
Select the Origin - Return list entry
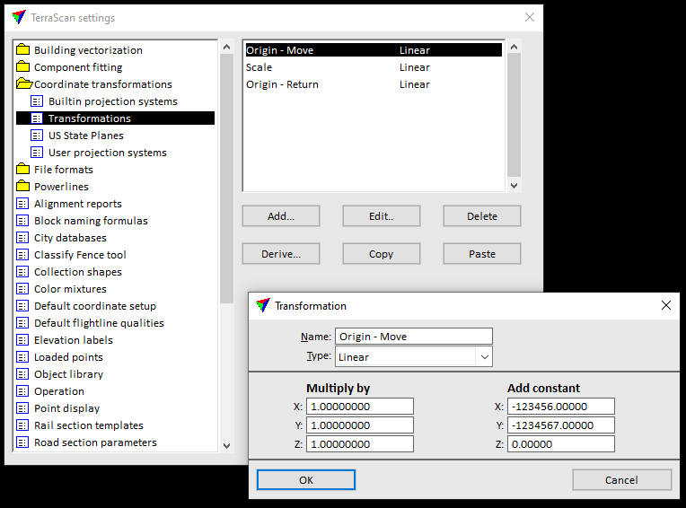[282, 84]
